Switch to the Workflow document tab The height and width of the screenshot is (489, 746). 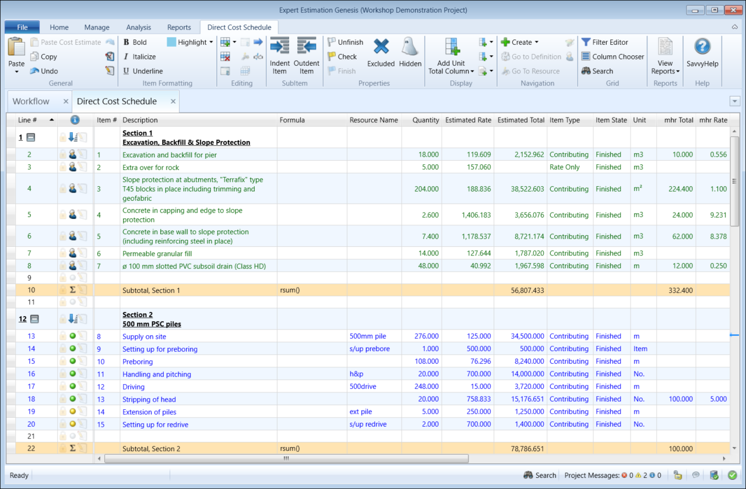(x=31, y=101)
